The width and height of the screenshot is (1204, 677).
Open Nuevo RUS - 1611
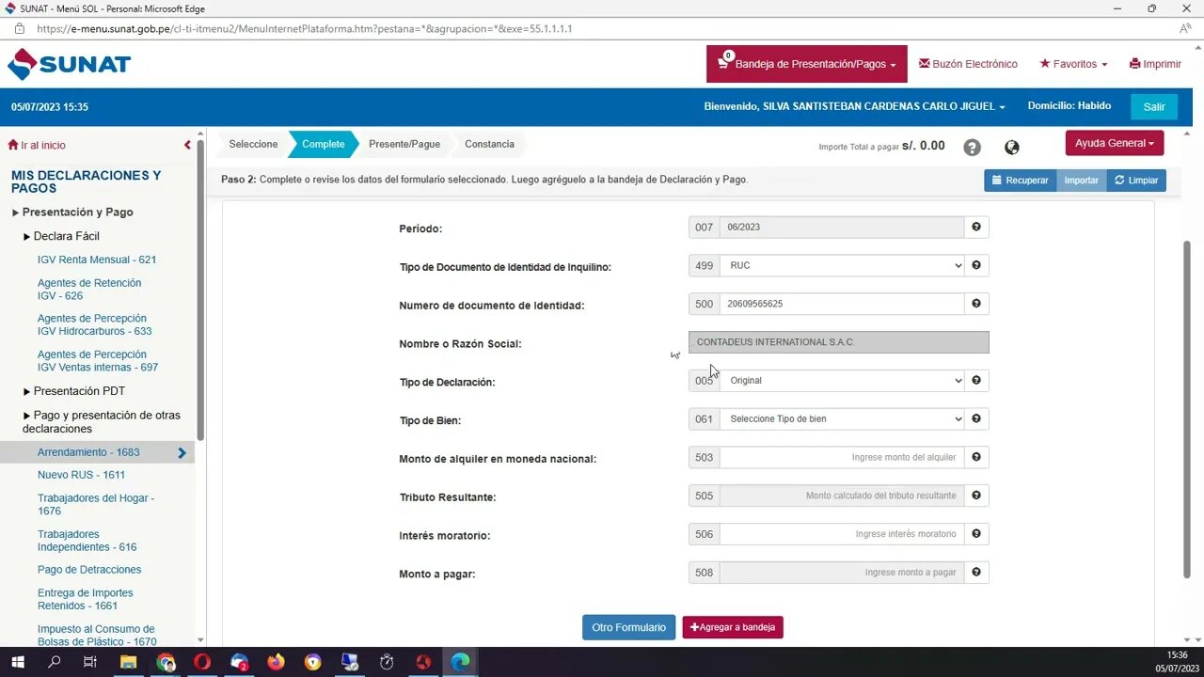pyautogui.click(x=81, y=475)
